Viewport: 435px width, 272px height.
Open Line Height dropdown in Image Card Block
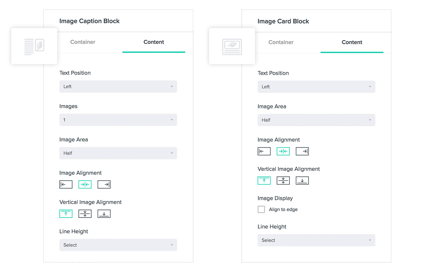pyautogui.click(x=316, y=240)
